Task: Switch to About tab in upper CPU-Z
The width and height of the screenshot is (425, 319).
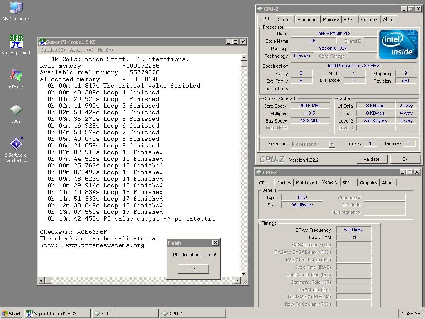Action: [x=389, y=20]
